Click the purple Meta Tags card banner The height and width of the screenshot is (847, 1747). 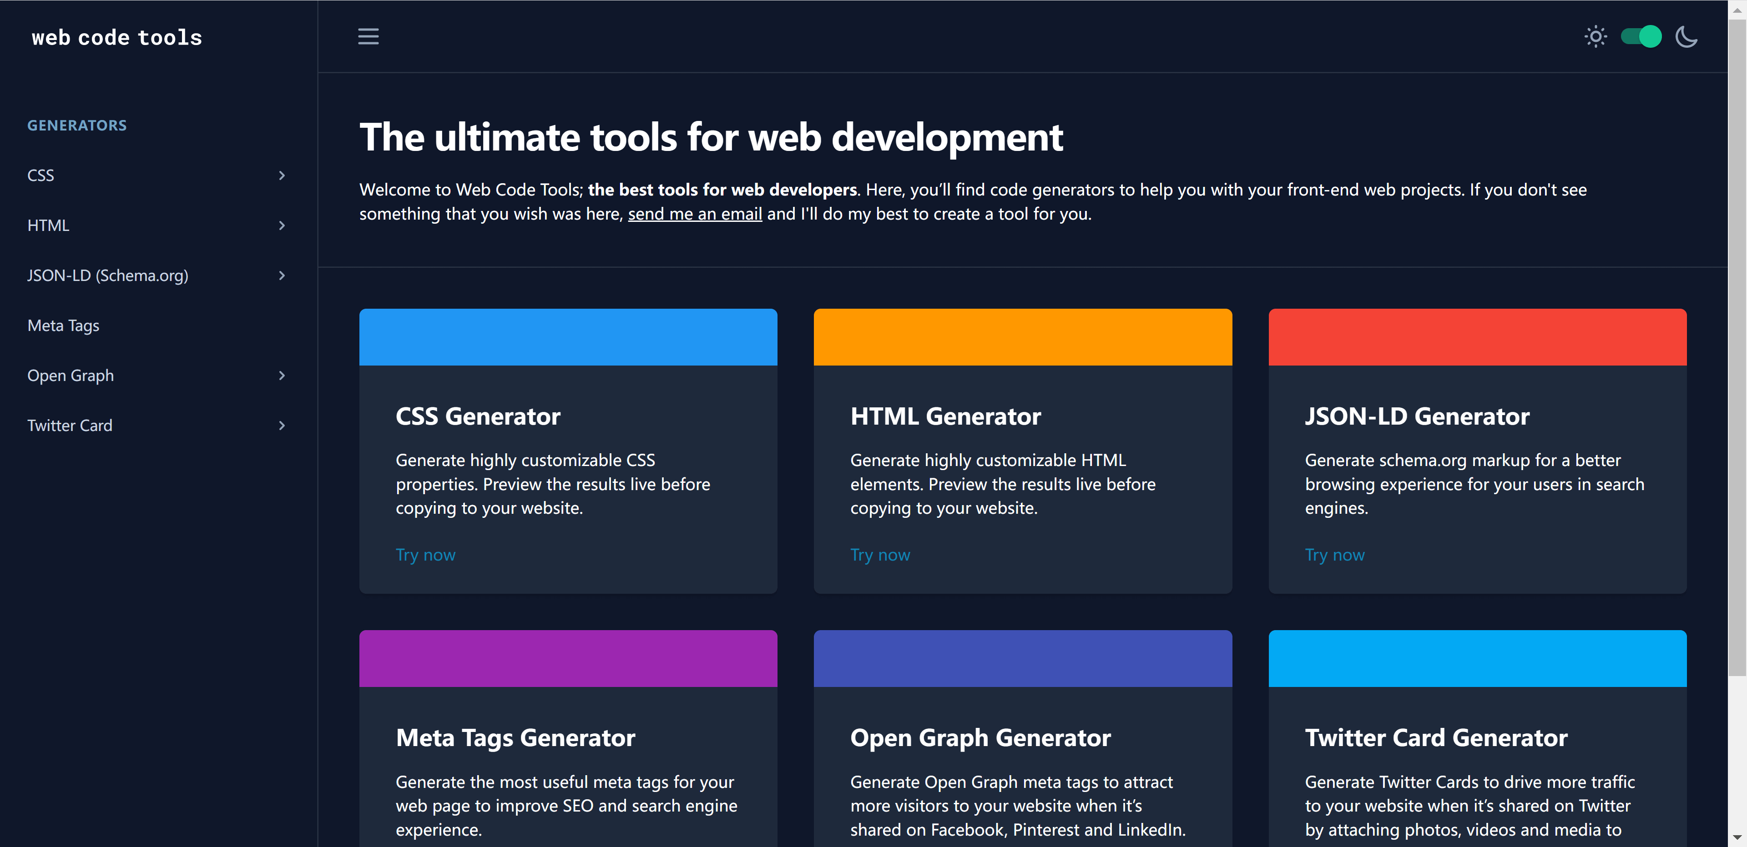tap(568, 659)
